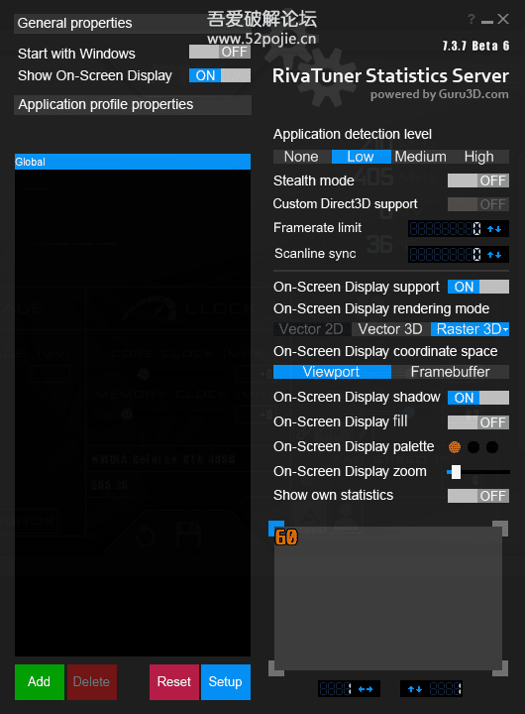Viewport: 525px width, 714px height.
Task: Select Framebuffer coordinate space
Action: (451, 372)
